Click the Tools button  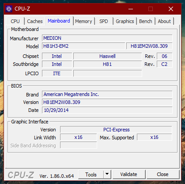point(91,174)
